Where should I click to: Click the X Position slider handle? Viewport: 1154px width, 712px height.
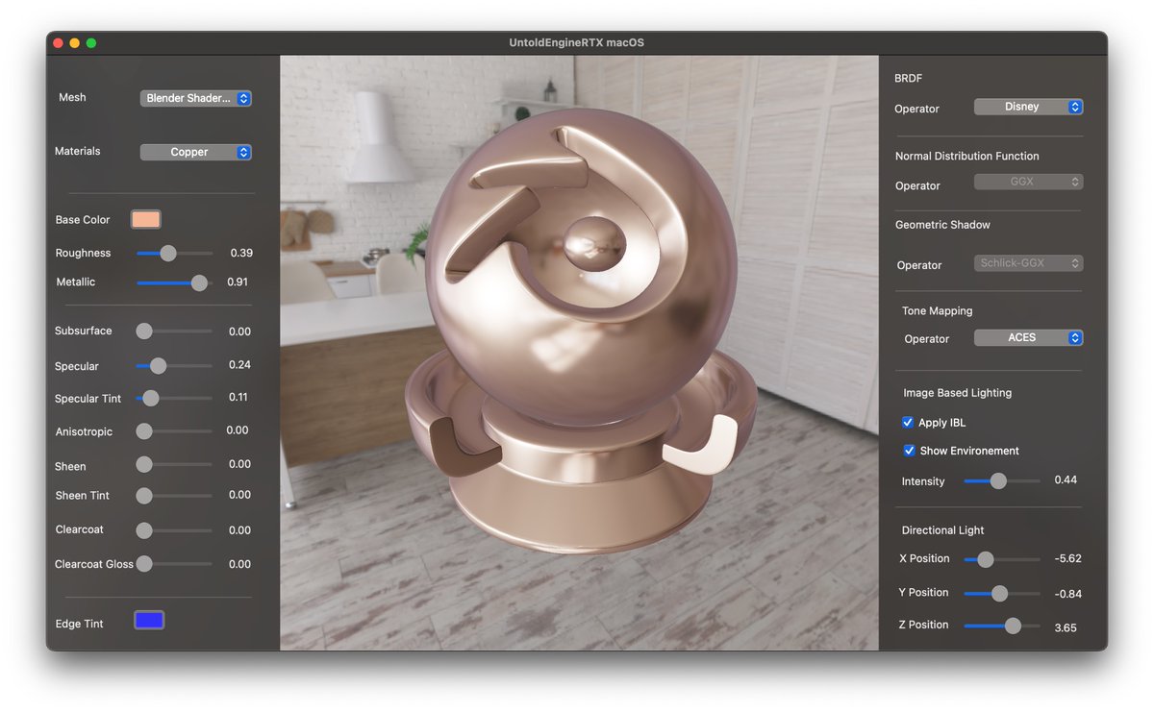pos(985,559)
